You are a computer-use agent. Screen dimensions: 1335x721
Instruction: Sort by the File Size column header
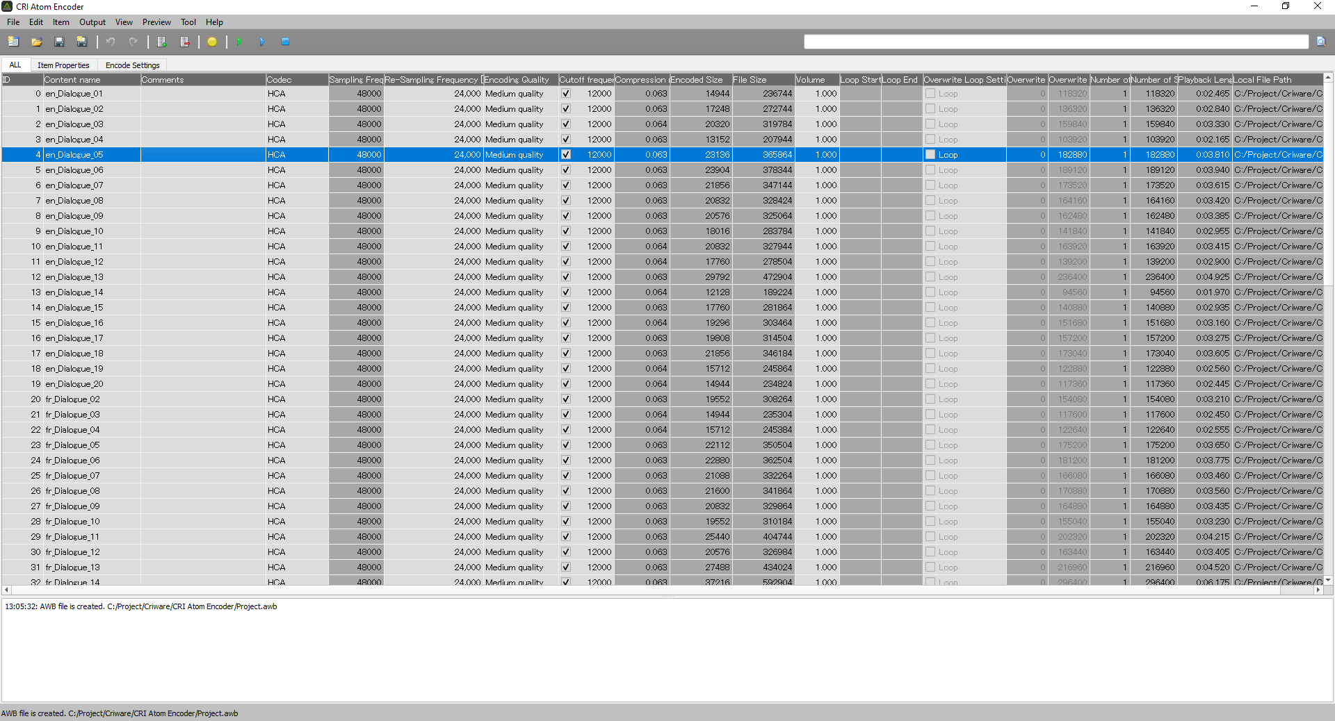[x=763, y=80]
